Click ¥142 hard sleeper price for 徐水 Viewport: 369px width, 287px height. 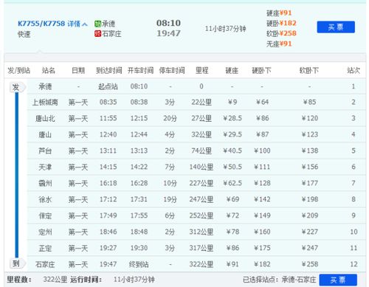point(262,199)
